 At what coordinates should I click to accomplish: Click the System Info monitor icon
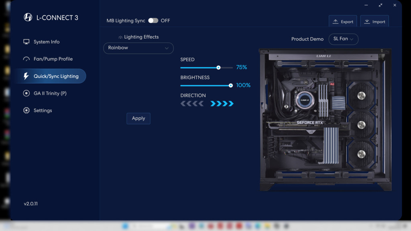(x=26, y=42)
